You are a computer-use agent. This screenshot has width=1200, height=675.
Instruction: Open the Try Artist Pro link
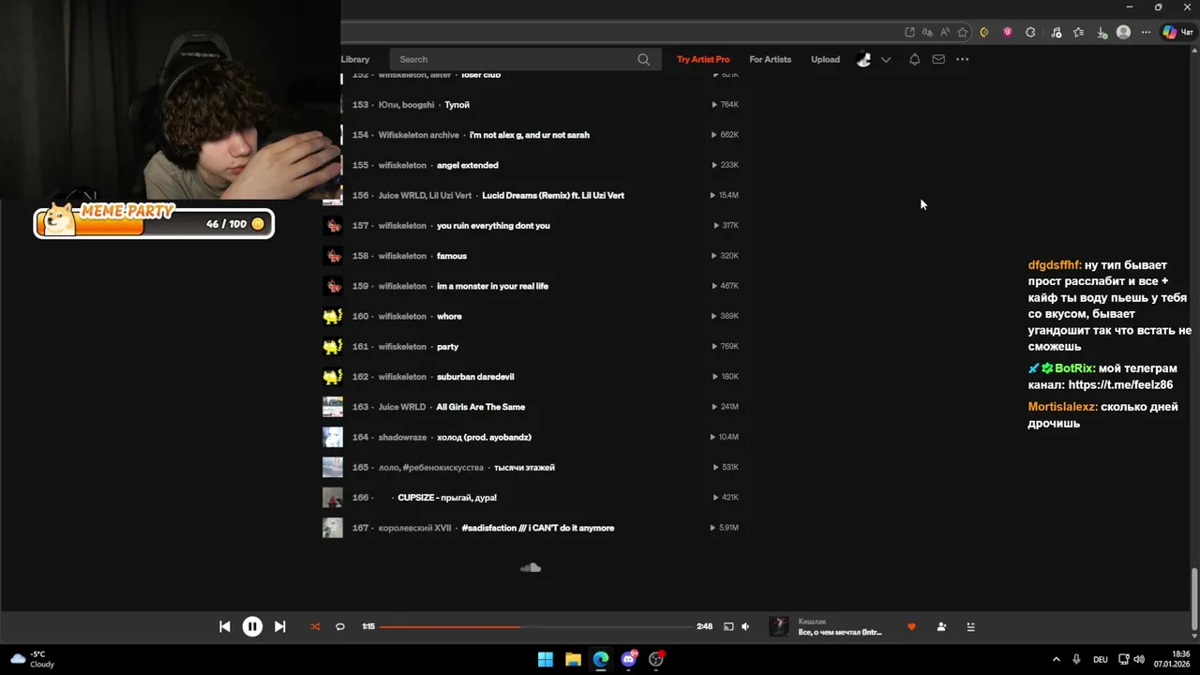pos(703,59)
